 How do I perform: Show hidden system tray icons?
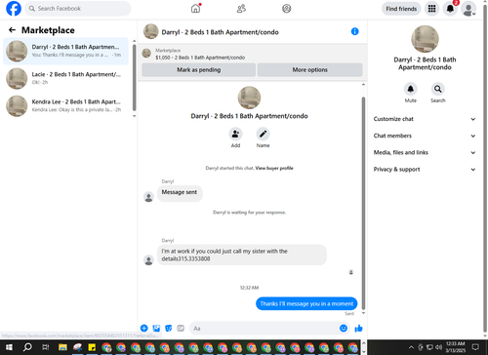tap(411, 347)
